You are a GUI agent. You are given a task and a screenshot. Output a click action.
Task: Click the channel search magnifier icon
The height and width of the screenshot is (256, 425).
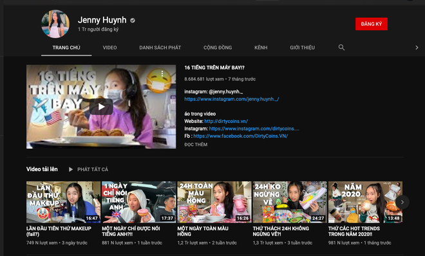(x=341, y=48)
